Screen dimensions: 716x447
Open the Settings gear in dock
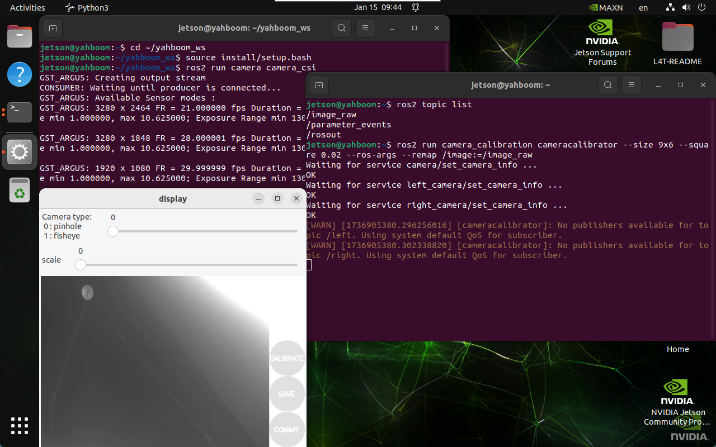click(20, 151)
